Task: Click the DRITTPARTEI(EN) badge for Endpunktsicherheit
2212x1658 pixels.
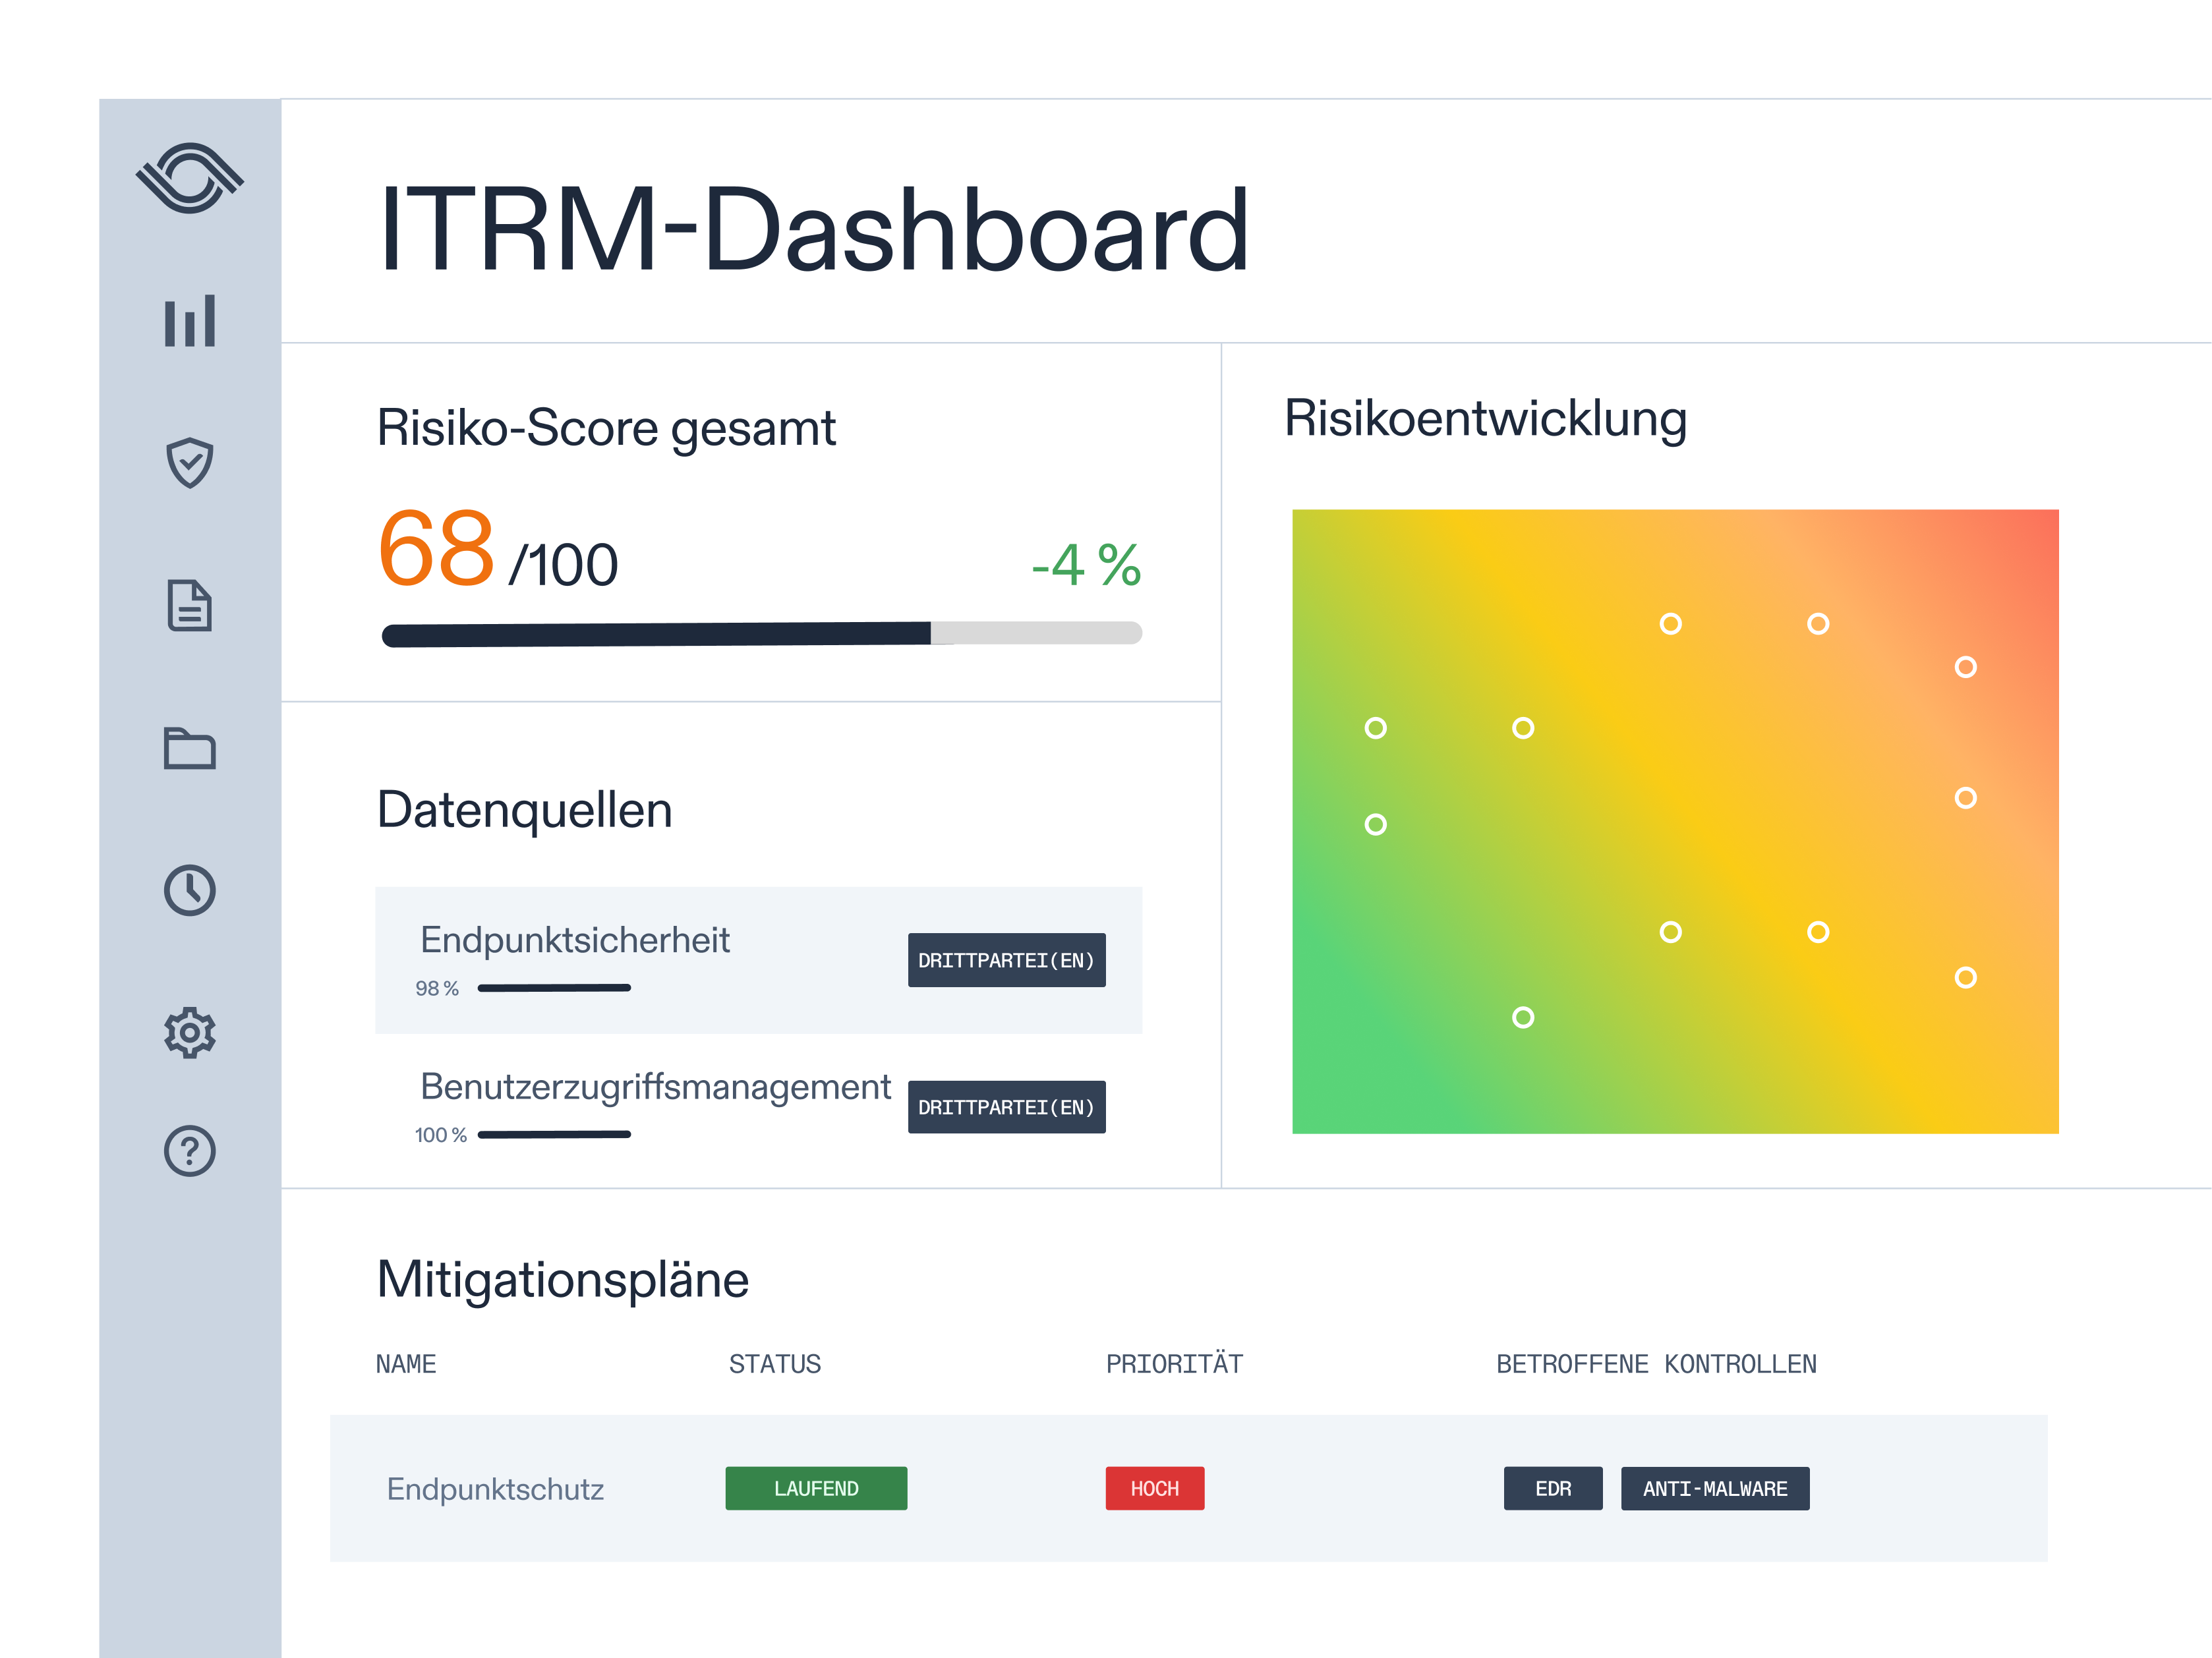Action: point(1006,960)
